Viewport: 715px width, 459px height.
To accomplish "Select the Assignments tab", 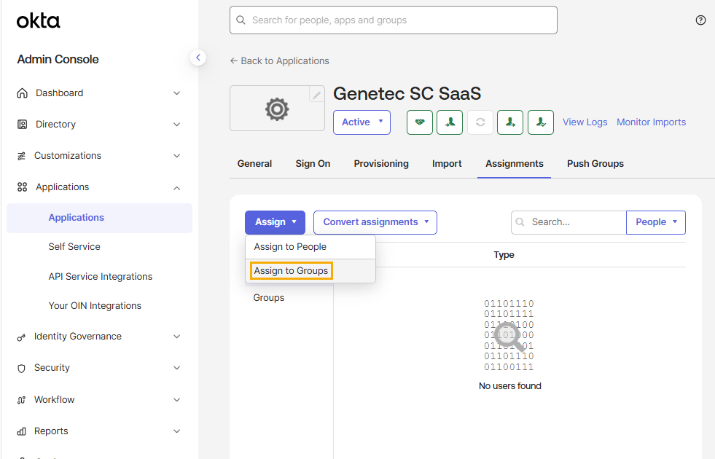I will tap(515, 164).
